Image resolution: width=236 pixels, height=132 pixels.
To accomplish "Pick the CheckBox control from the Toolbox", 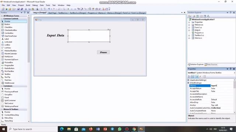I will [8, 27].
